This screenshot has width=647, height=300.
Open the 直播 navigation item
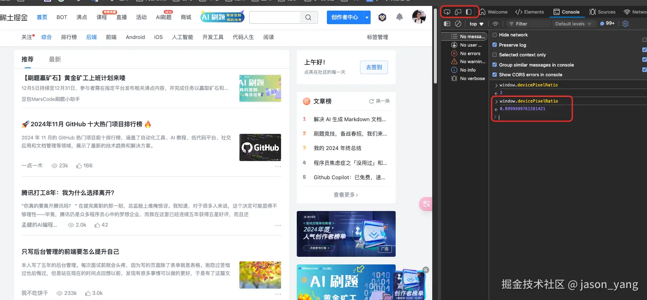121,17
